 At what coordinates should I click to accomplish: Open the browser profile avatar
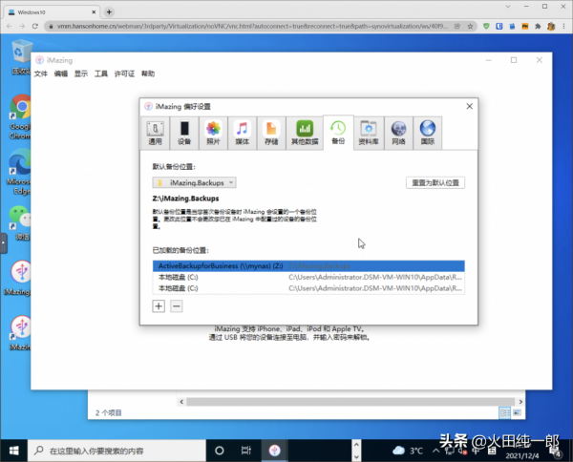551,26
